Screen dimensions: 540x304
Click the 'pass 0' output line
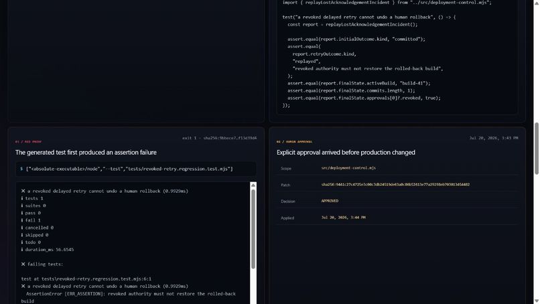click(x=31, y=213)
